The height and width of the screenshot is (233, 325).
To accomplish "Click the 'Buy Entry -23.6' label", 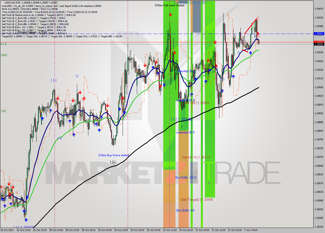I will [x=186, y=178].
